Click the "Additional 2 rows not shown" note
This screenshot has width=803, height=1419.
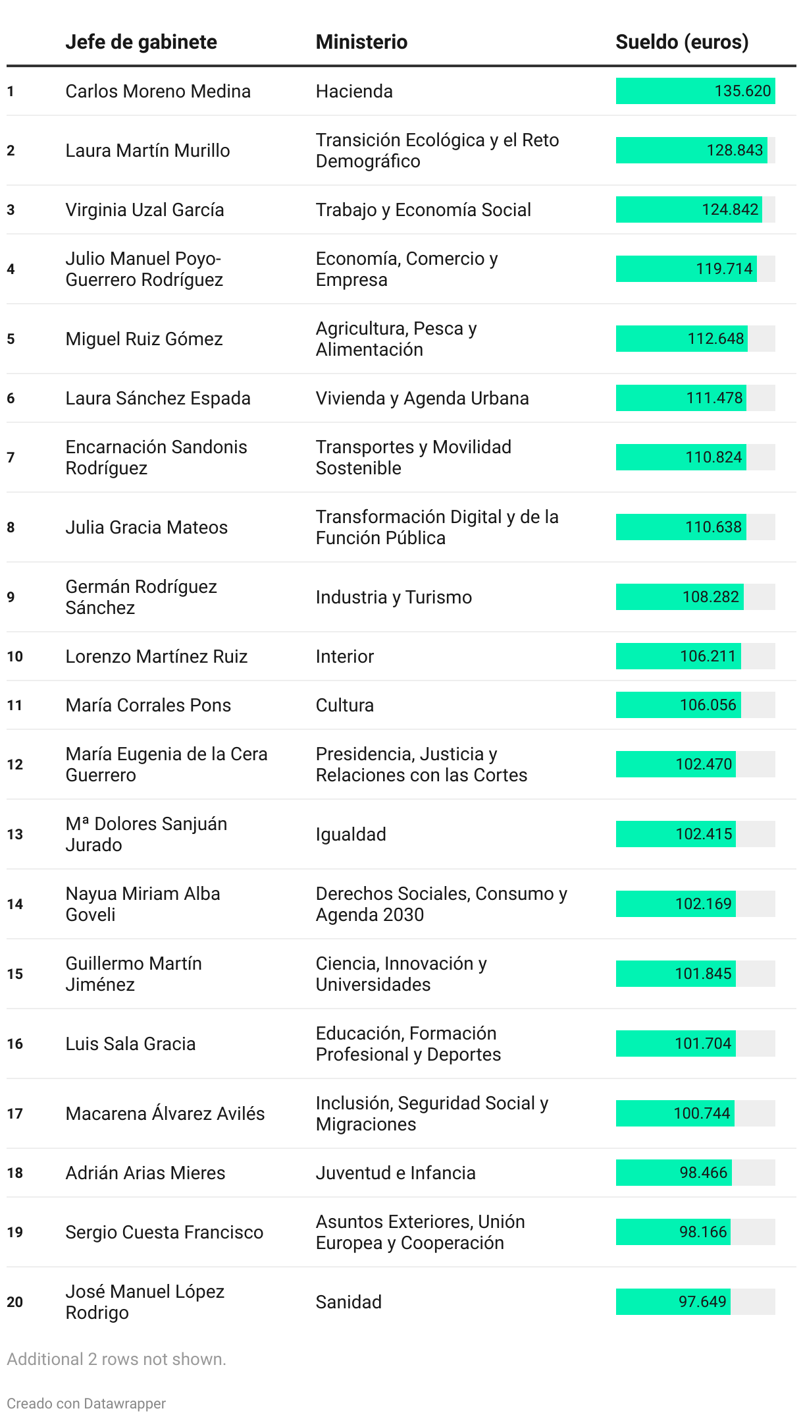pos(117,1359)
